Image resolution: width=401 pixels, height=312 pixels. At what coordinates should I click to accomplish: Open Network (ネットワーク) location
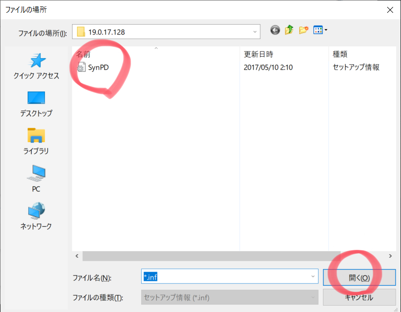36,216
